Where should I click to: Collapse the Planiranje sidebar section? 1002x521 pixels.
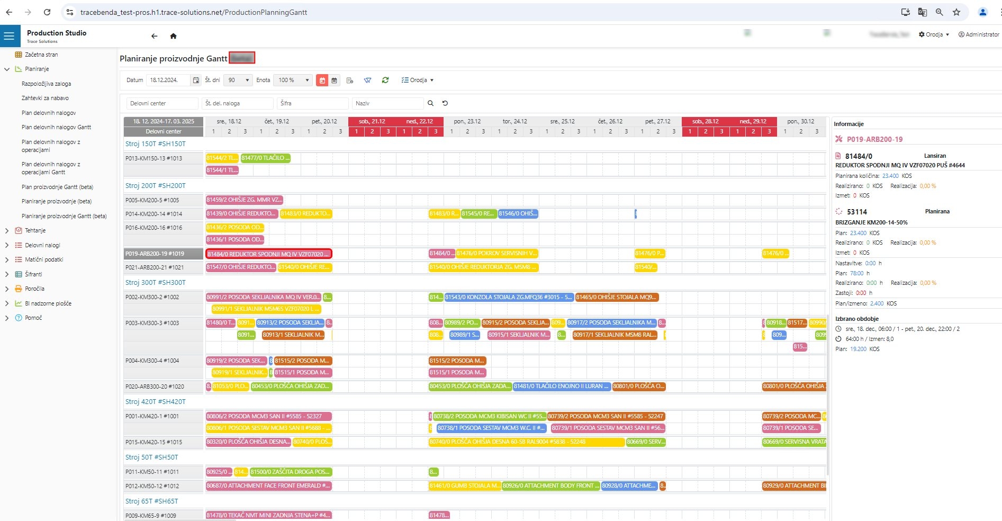tap(7, 69)
